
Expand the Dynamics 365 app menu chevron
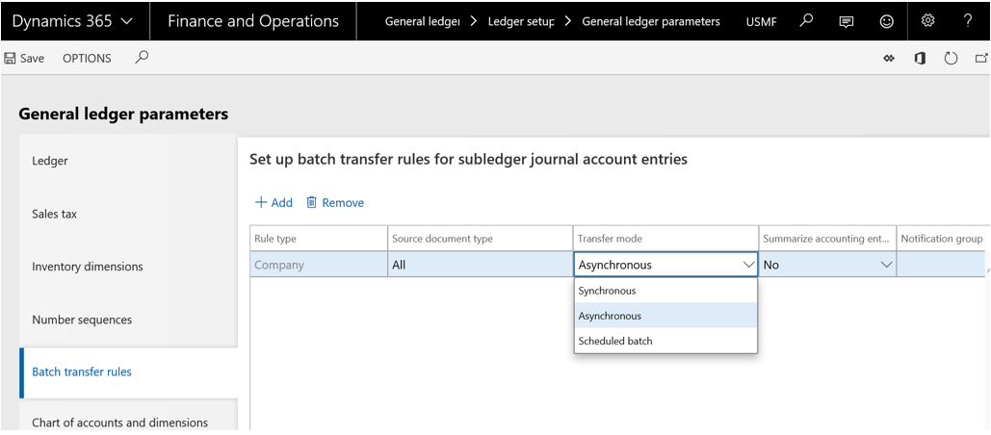click(128, 21)
